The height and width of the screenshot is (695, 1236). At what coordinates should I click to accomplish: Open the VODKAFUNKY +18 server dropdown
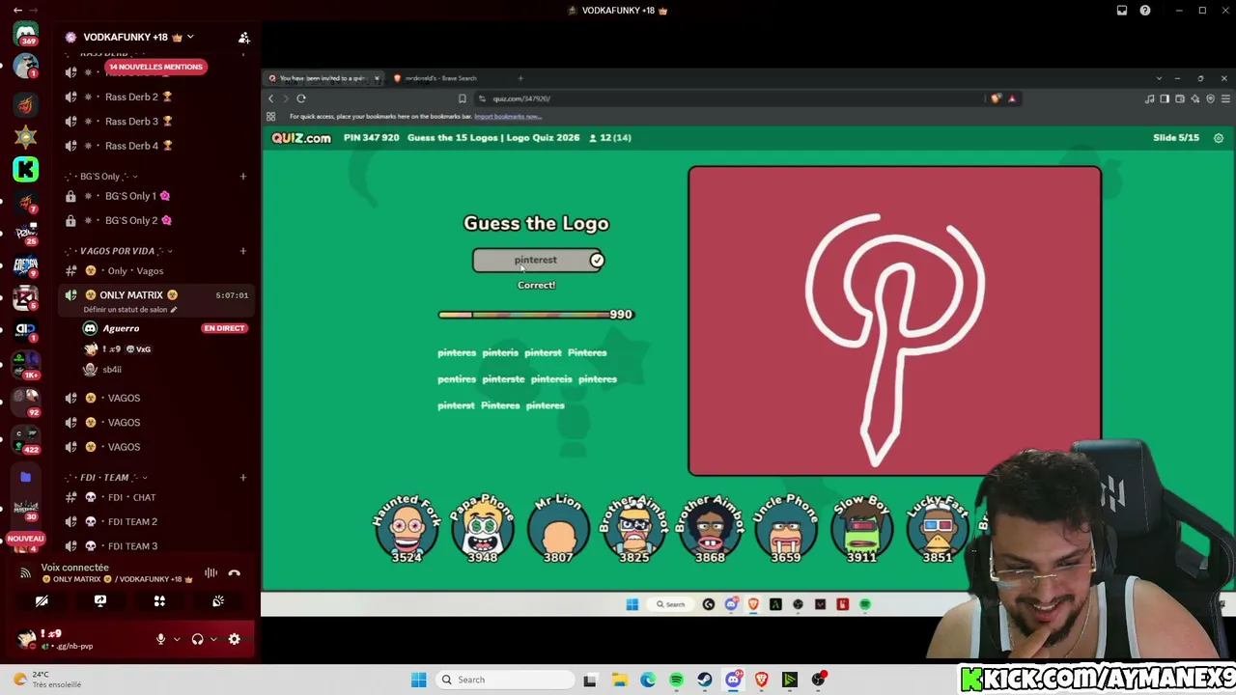(190, 37)
